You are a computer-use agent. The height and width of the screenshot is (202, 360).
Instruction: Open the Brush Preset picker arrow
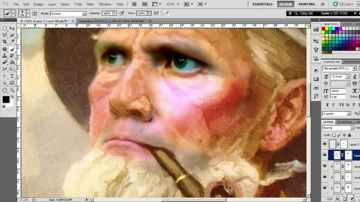click(x=28, y=13)
